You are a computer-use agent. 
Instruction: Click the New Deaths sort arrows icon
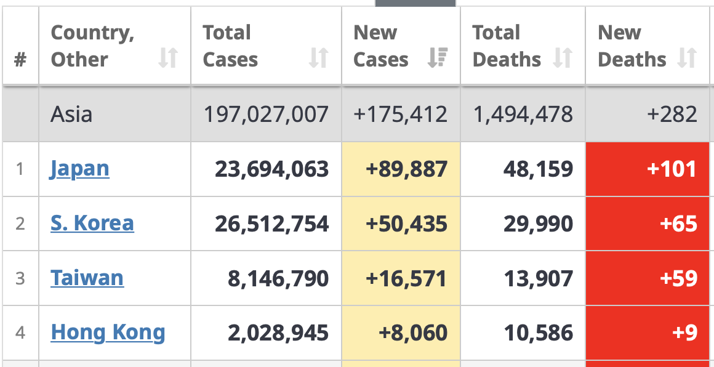coord(687,58)
